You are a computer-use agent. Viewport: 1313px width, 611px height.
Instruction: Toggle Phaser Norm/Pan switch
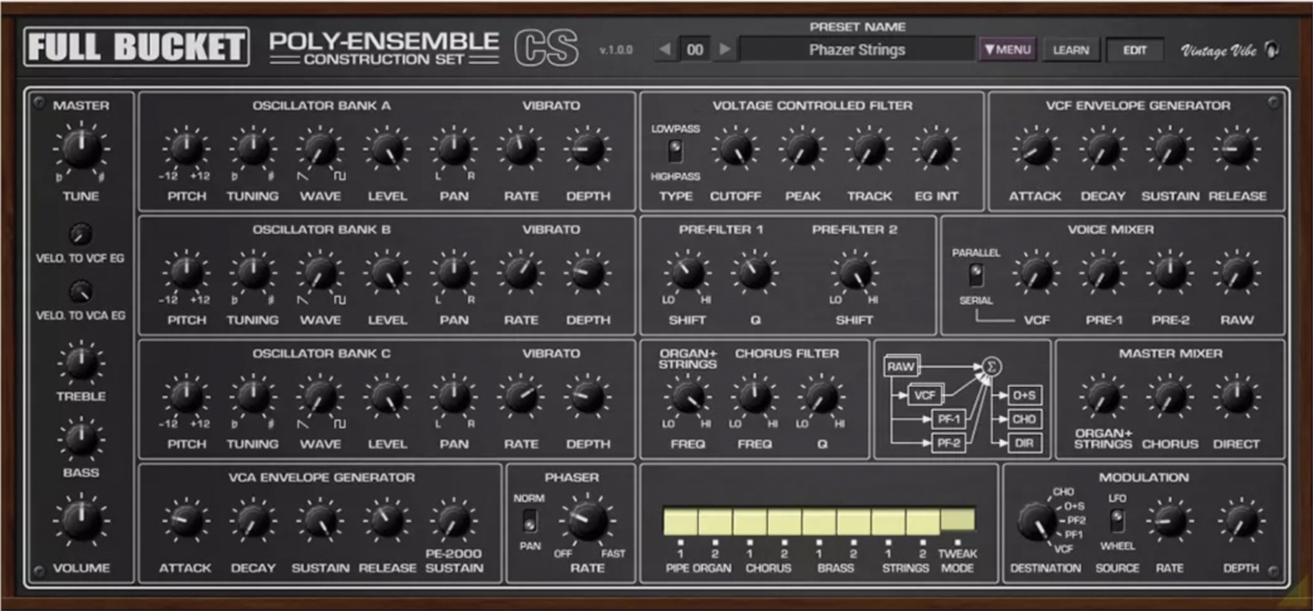point(529,521)
